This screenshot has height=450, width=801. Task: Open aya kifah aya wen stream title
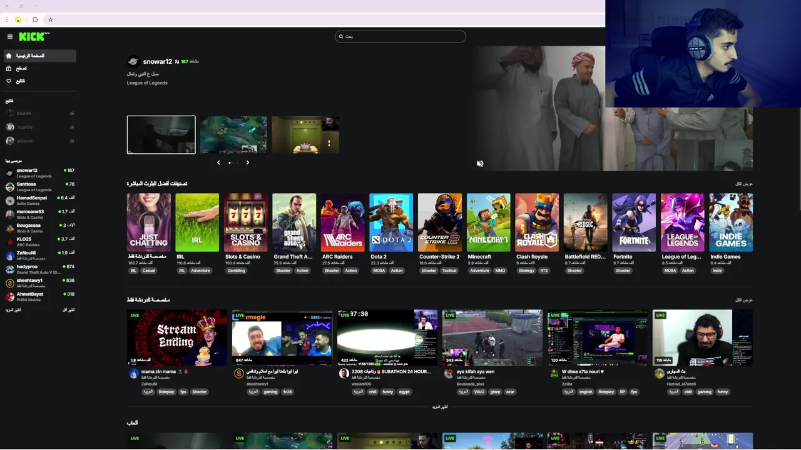tap(476, 371)
